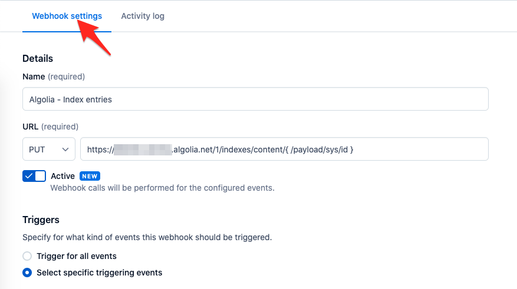Click the URL (required) field label
The width and height of the screenshot is (517, 289).
pyautogui.click(x=51, y=127)
